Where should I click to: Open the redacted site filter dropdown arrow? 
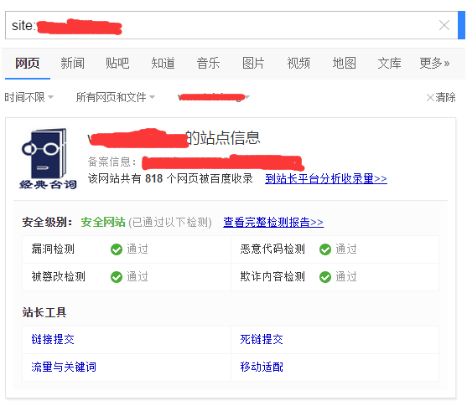pos(247,97)
